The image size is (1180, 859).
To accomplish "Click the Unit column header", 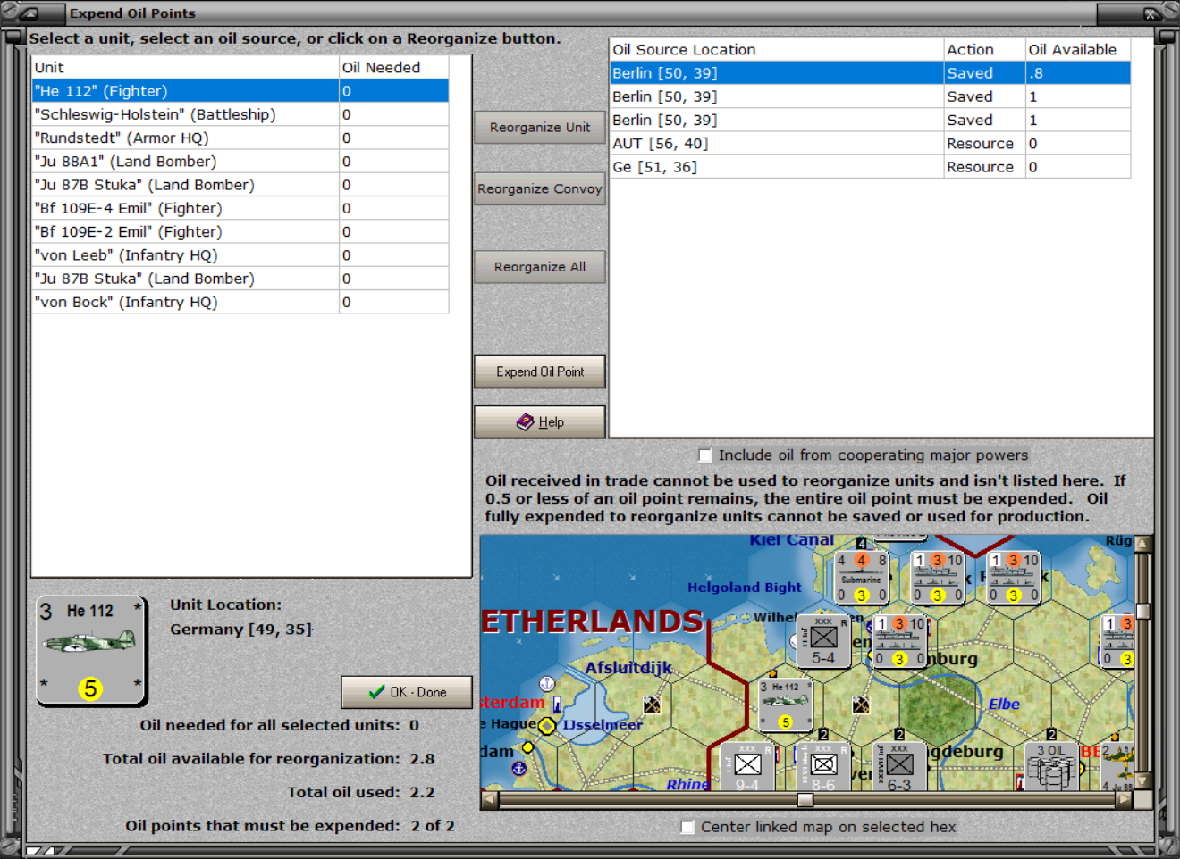I will pos(185,67).
